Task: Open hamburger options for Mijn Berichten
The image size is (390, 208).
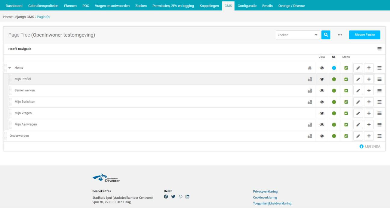Action: click(x=379, y=102)
